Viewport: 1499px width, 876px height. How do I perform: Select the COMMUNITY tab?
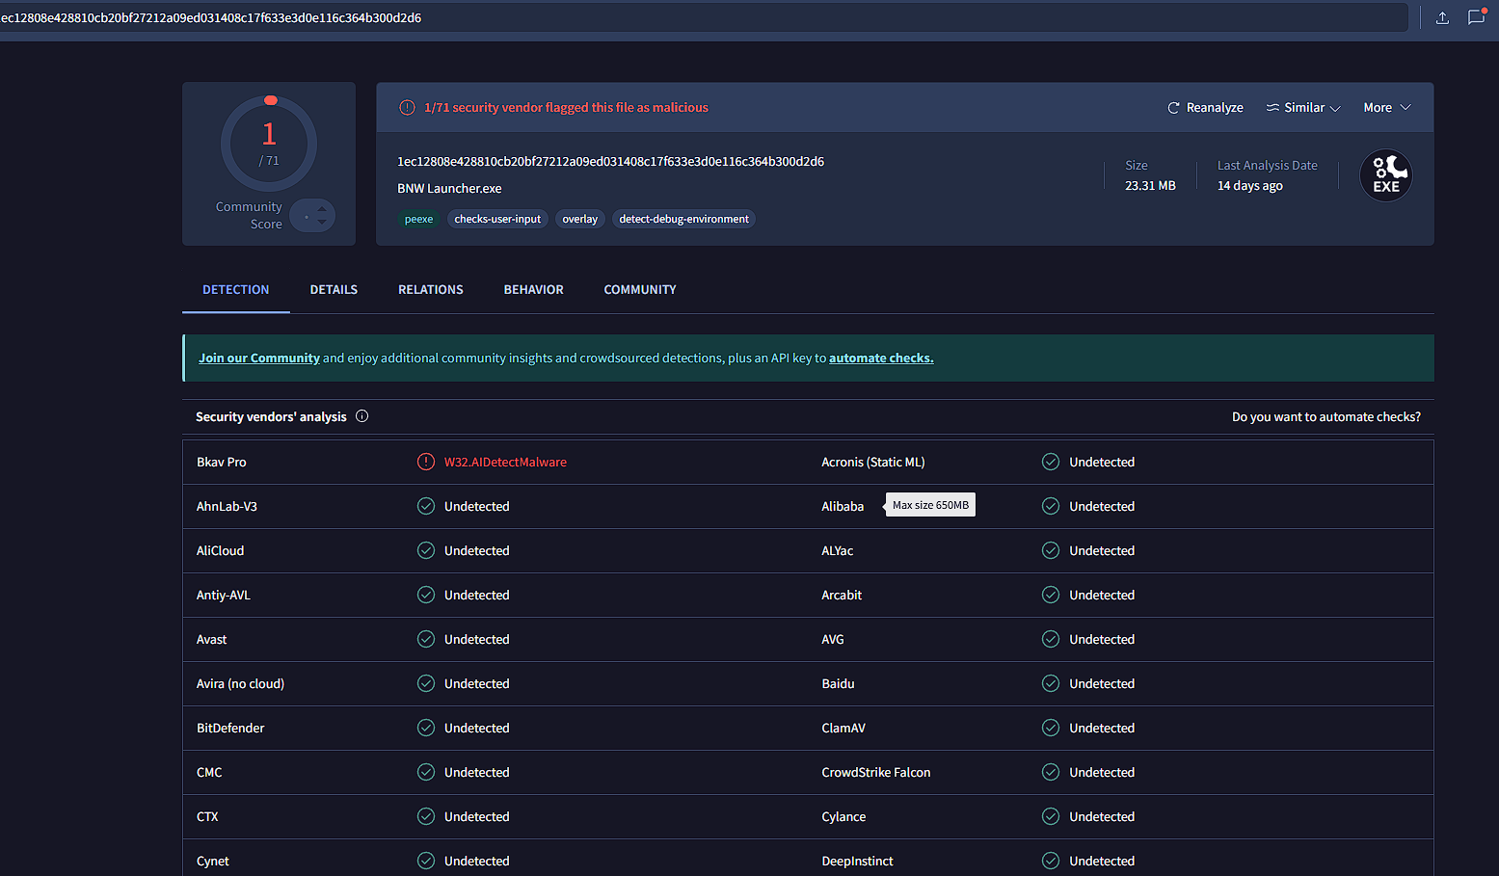(x=640, y=289)
